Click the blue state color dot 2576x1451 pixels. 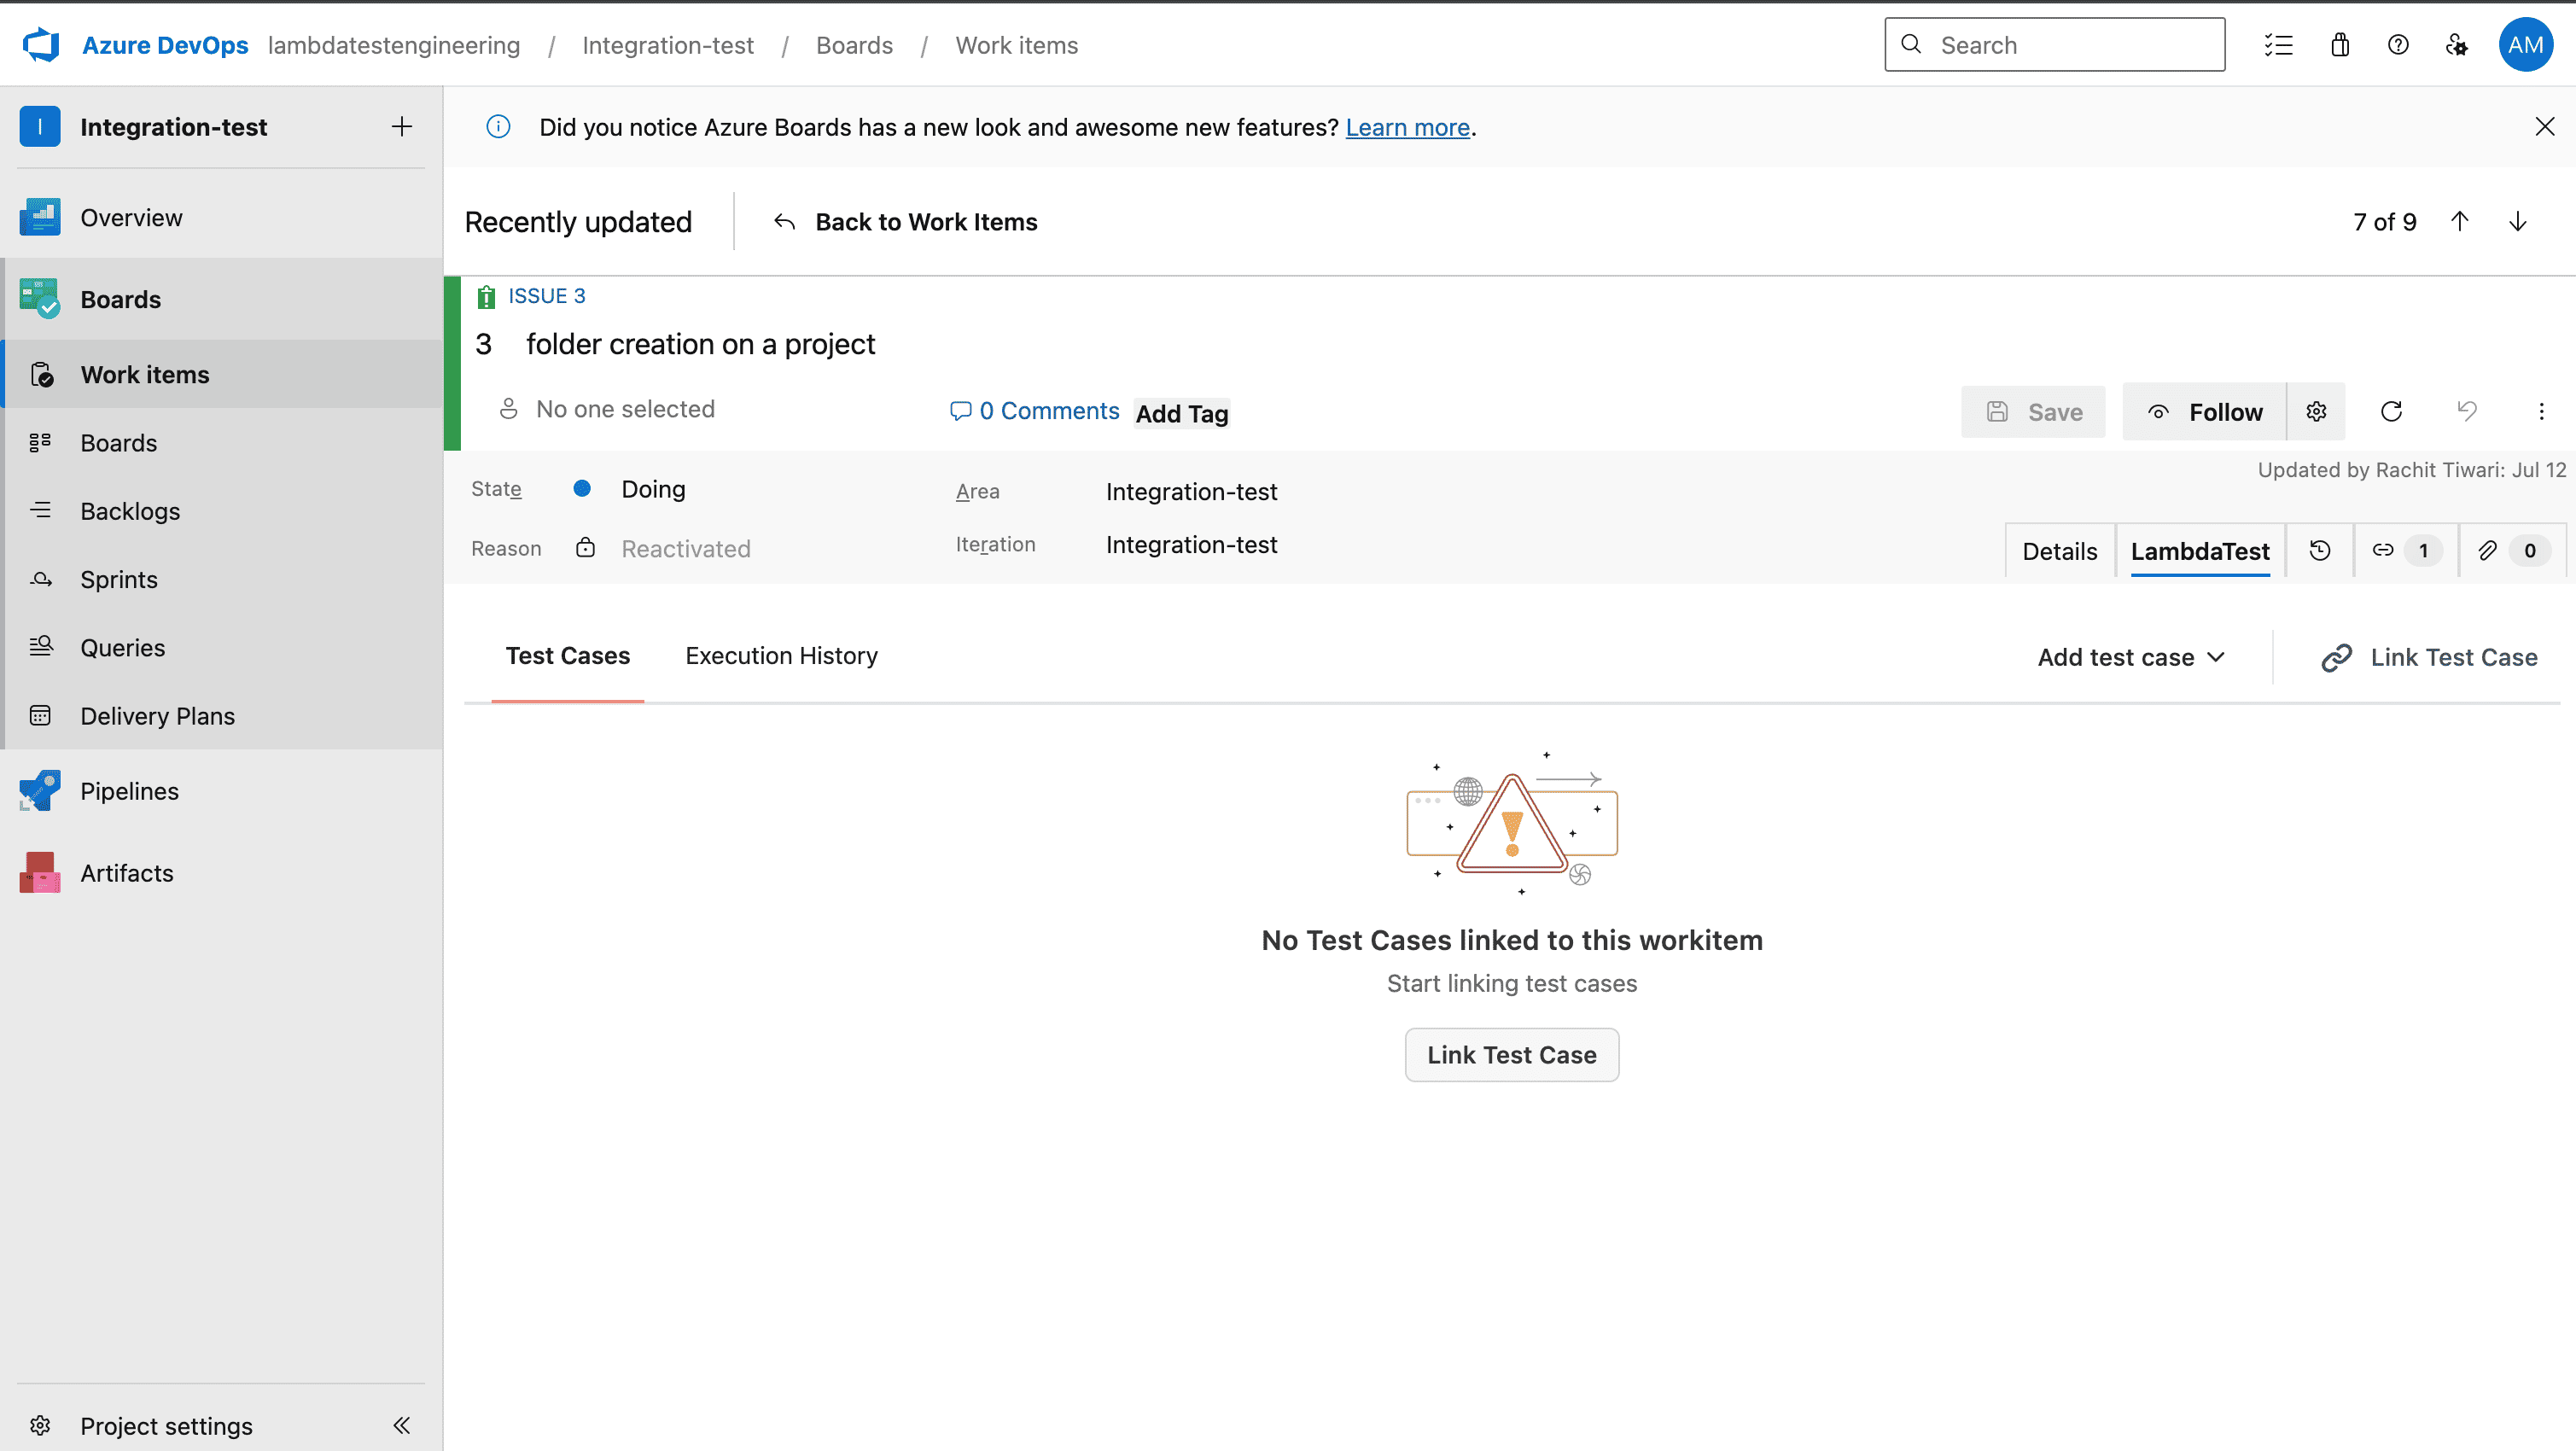click(x=583, y=488)
